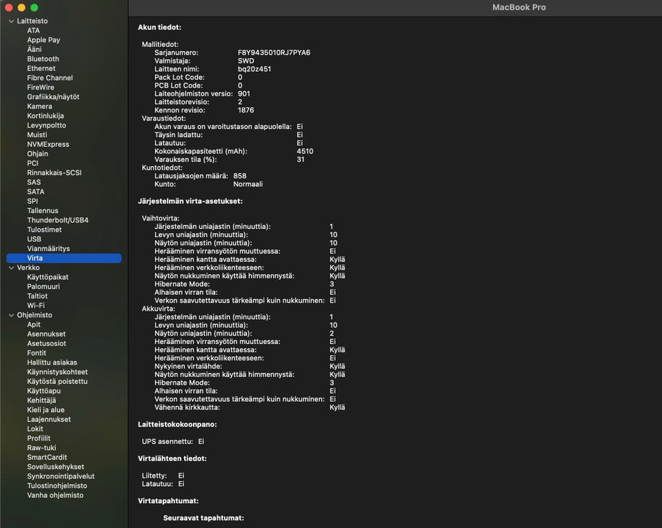Open Ohjain entry

pyautogui.click(x=37, y=154)
